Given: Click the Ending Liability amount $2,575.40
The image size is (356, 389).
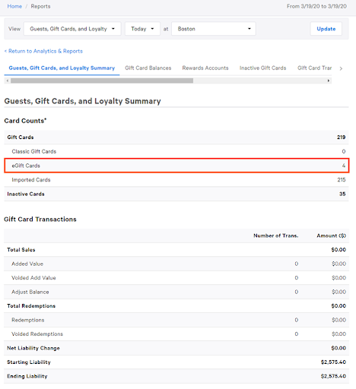Looking at the screenshot, I should point(333,376).
